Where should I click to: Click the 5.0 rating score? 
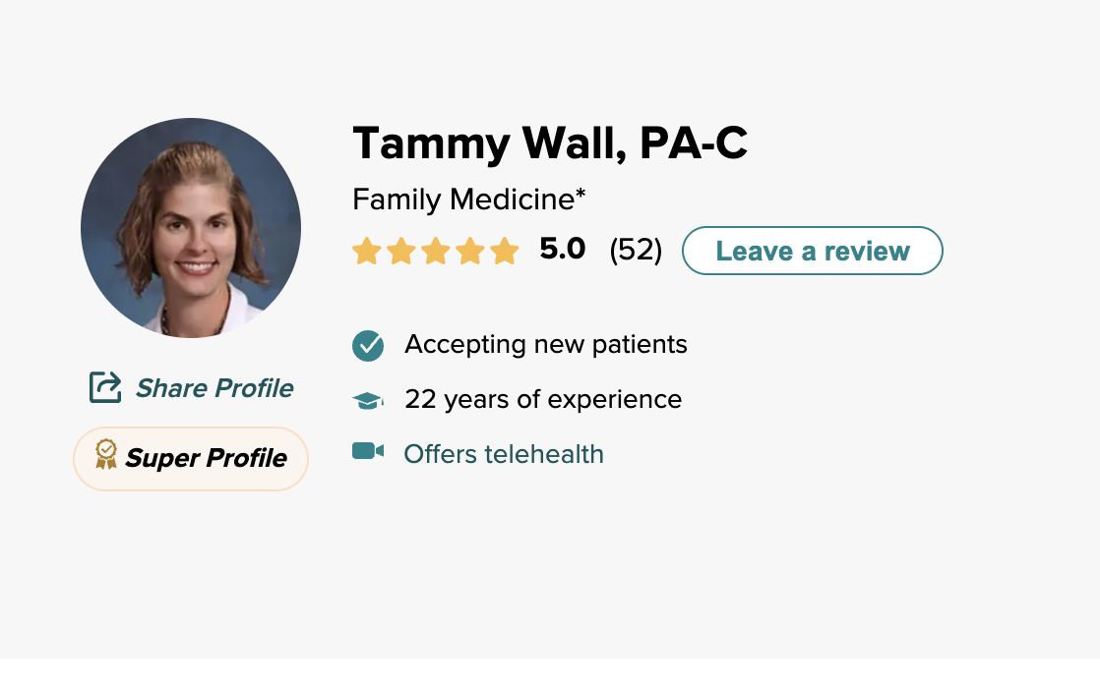click(563, 250)
